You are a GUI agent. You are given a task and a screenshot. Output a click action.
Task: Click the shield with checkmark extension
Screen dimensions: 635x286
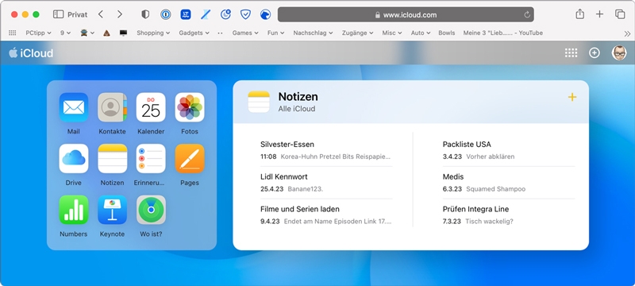click(245, 14)
